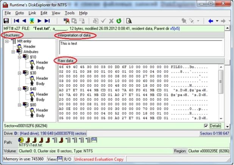Click the disc icon at Path start
This screenshot has width=234, height=165.
pyautogui.click(x=21, y=140)
